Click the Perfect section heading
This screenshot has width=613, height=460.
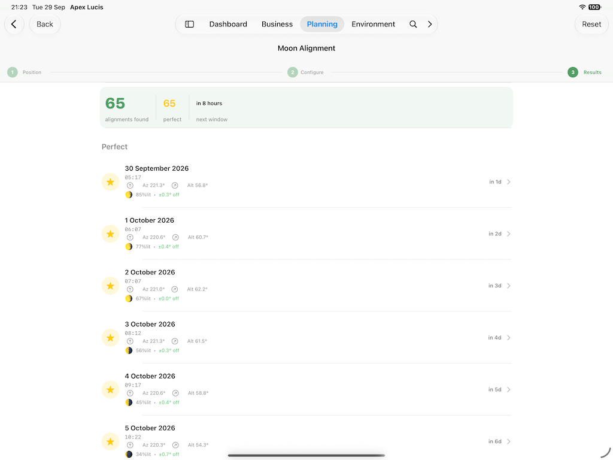pos(114,147)
